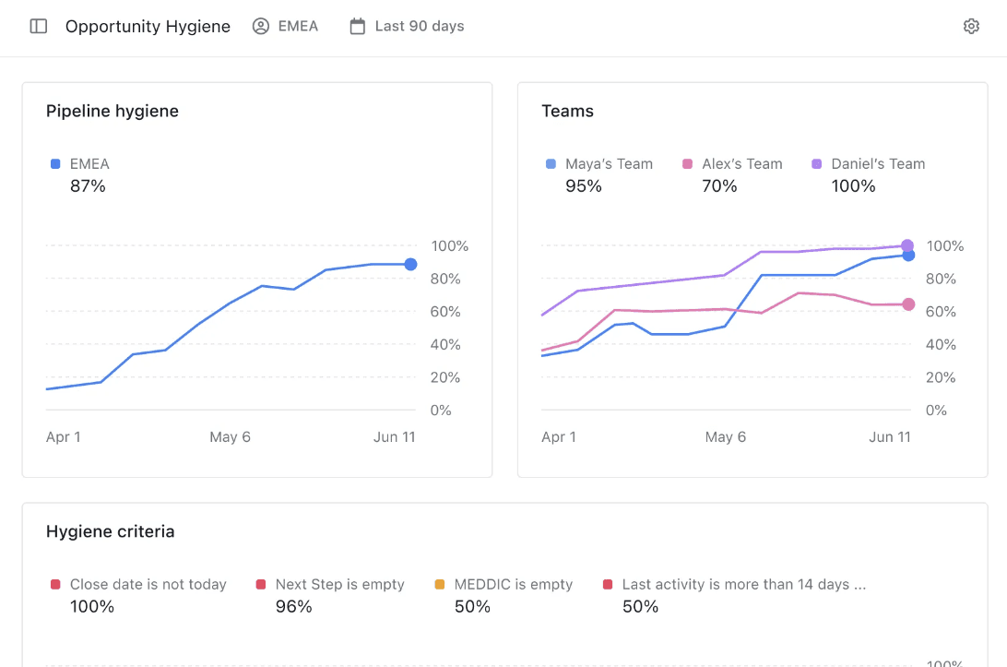Click the EMEA legend swatch in Pipeline hygiene

[53, 163]
